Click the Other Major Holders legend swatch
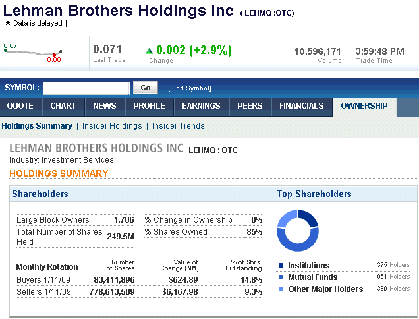The height and width of the screenshot is (319, 419). [281, 289]
